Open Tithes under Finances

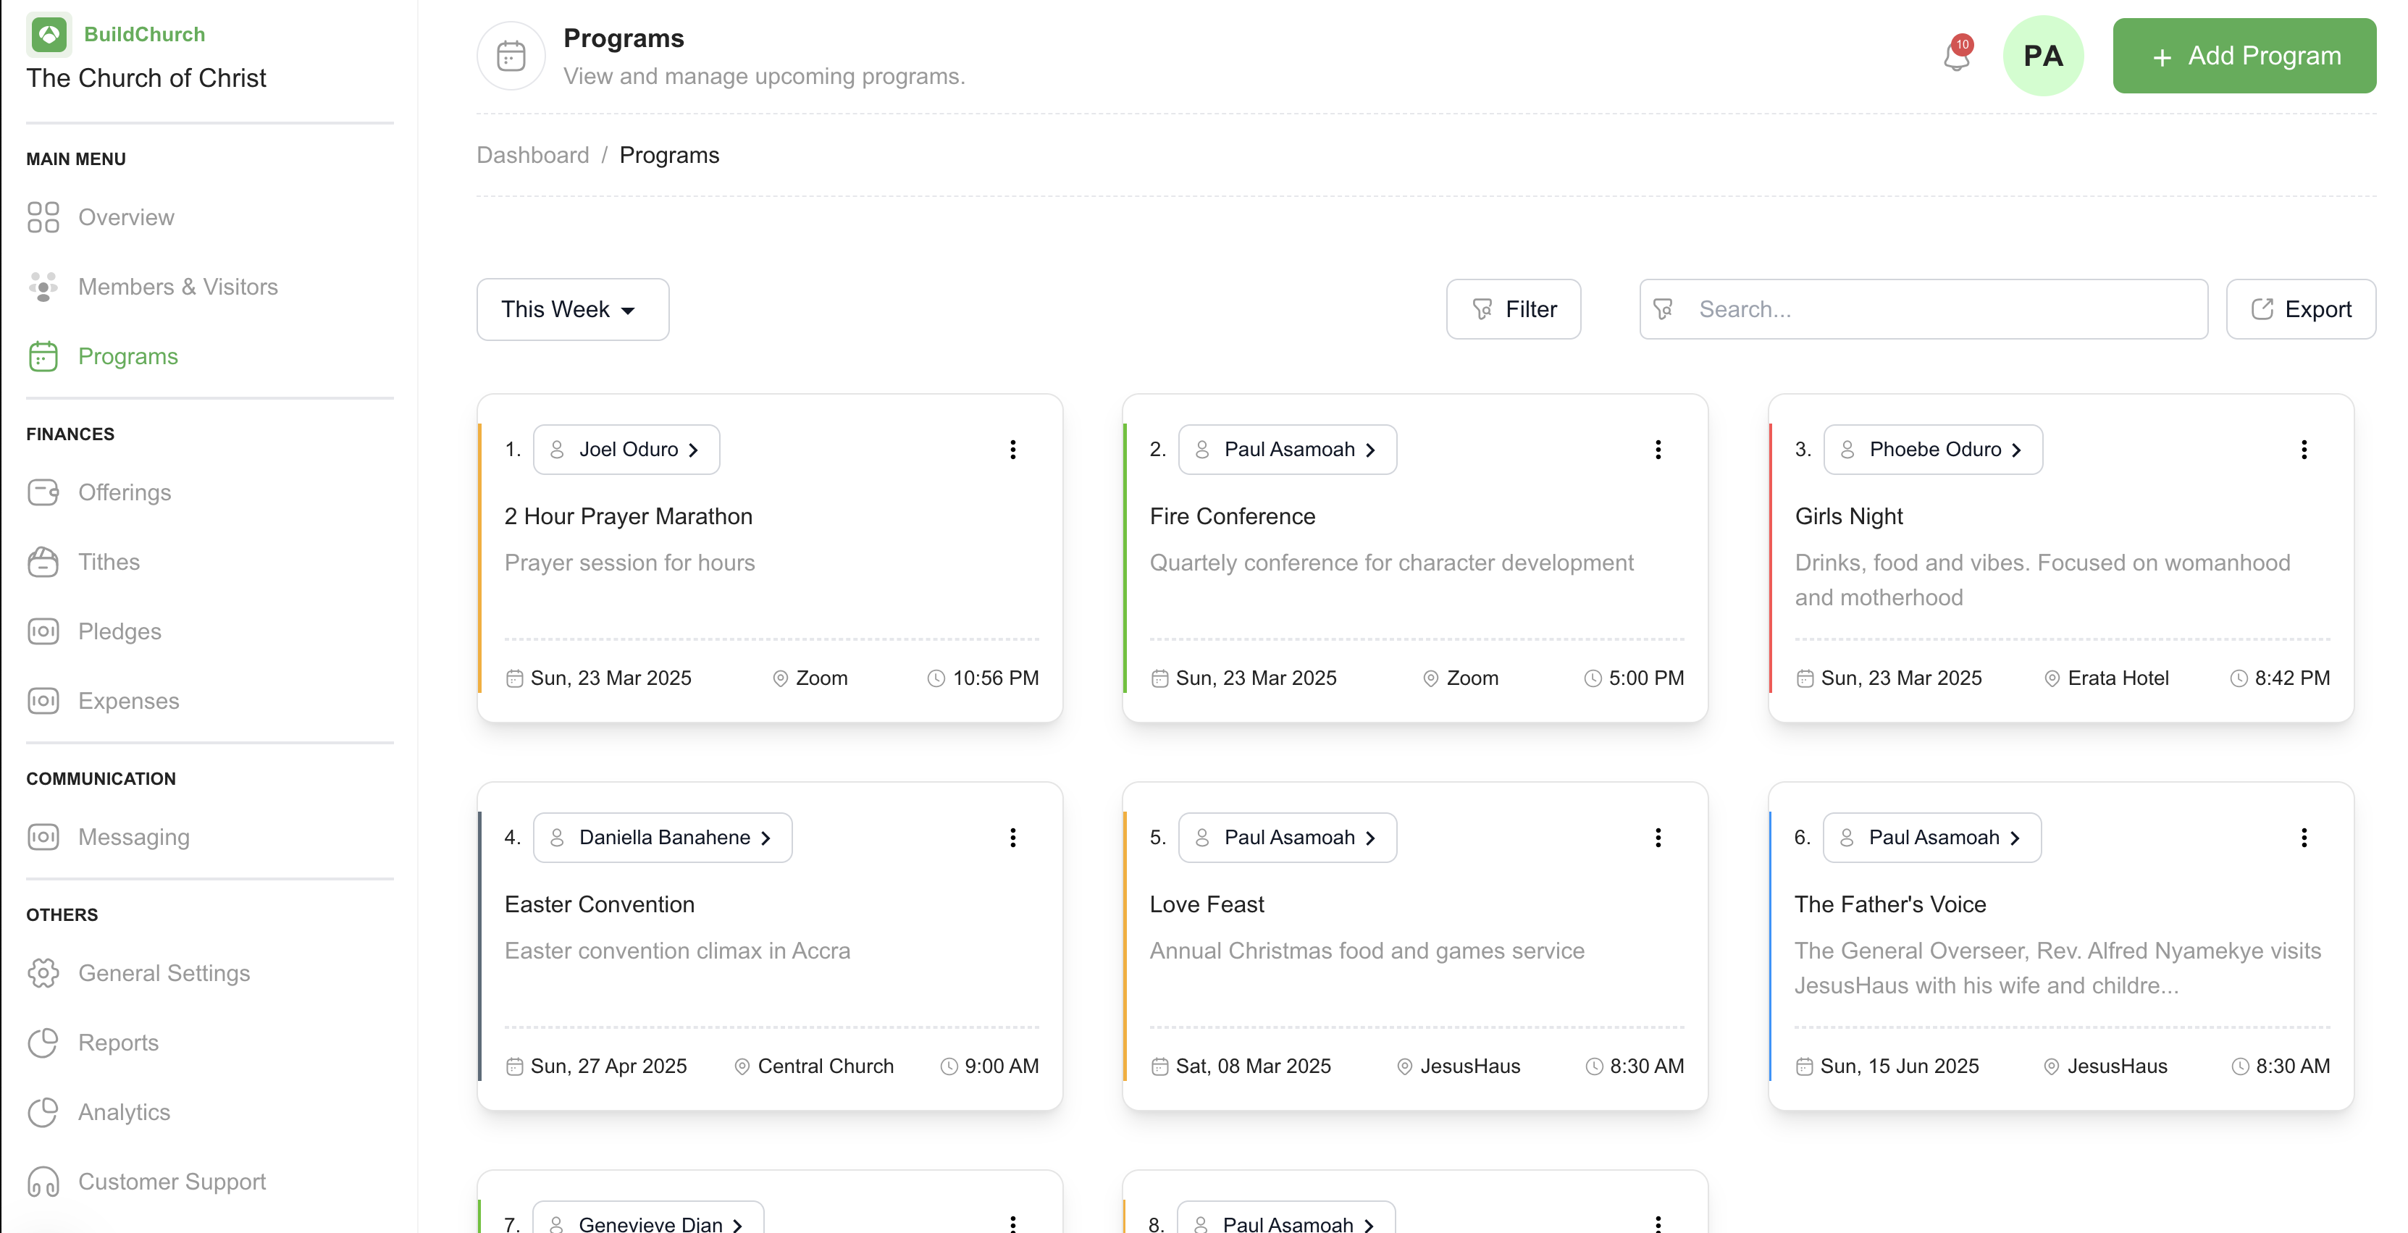(x=109, y=562)
